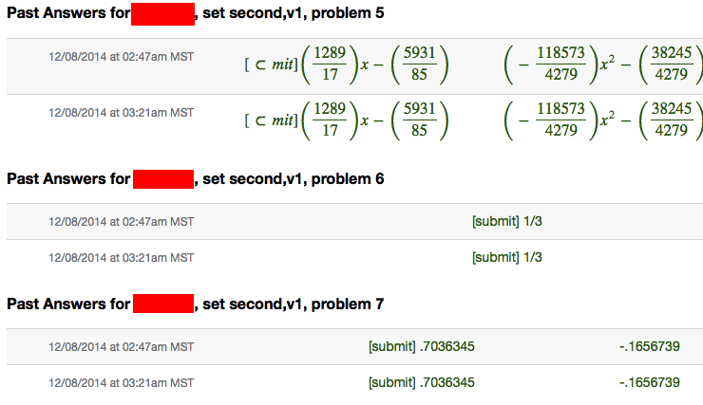703x405 pixels.
Task: Click the problem 7 past answers heading
Action: click(x=196, y=304)
